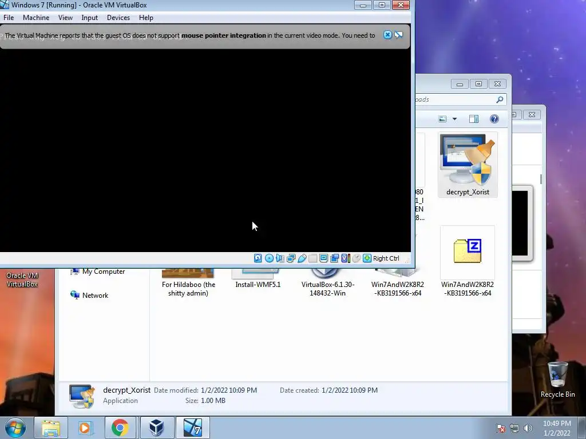Dismiss the mouse pointer integration notification

tap(387, 35)
